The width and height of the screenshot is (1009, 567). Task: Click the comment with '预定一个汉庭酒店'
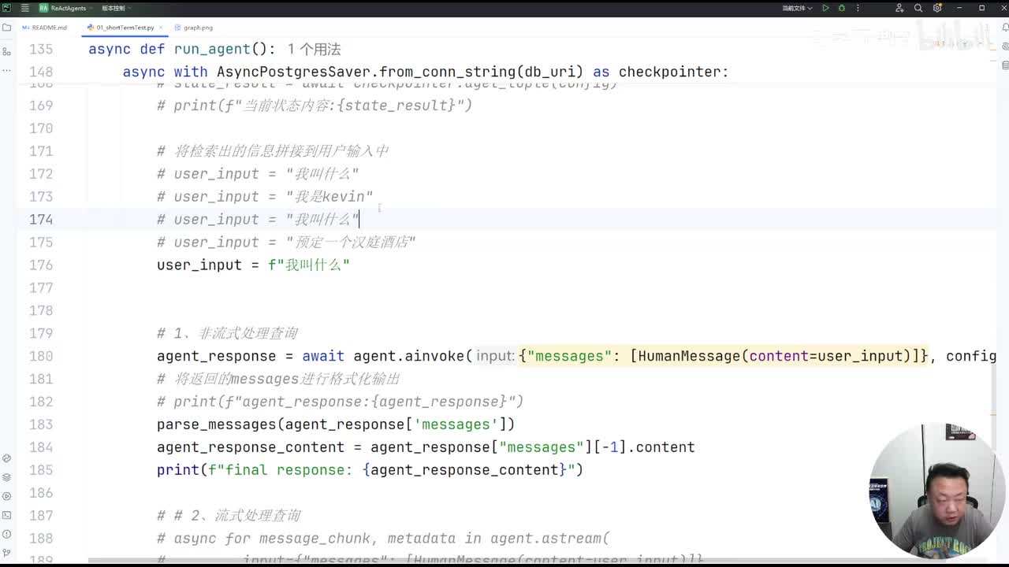(x=286, y=242)
